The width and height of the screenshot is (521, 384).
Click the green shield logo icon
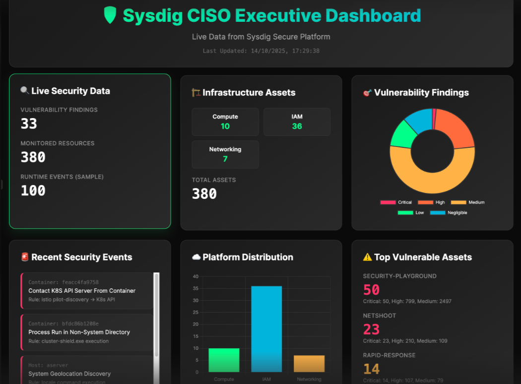(x=110, y=15)
